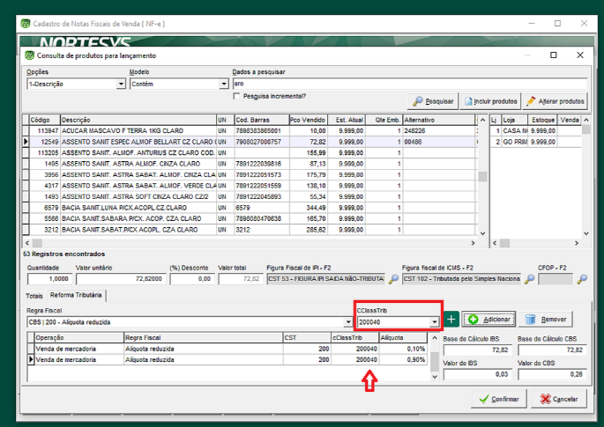Click the CFOP magnifier lookup icon

pos(582,279)
